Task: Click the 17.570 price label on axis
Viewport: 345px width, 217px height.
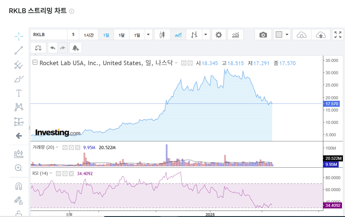Action: coord(332,104)
